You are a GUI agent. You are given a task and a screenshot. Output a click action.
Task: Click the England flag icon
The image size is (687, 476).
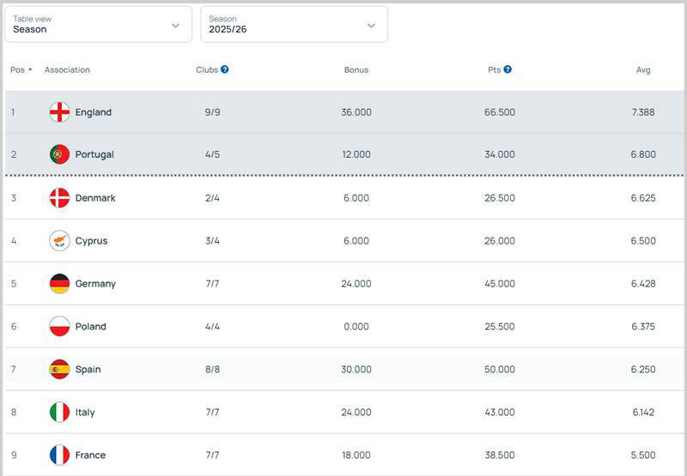[59, 112]
